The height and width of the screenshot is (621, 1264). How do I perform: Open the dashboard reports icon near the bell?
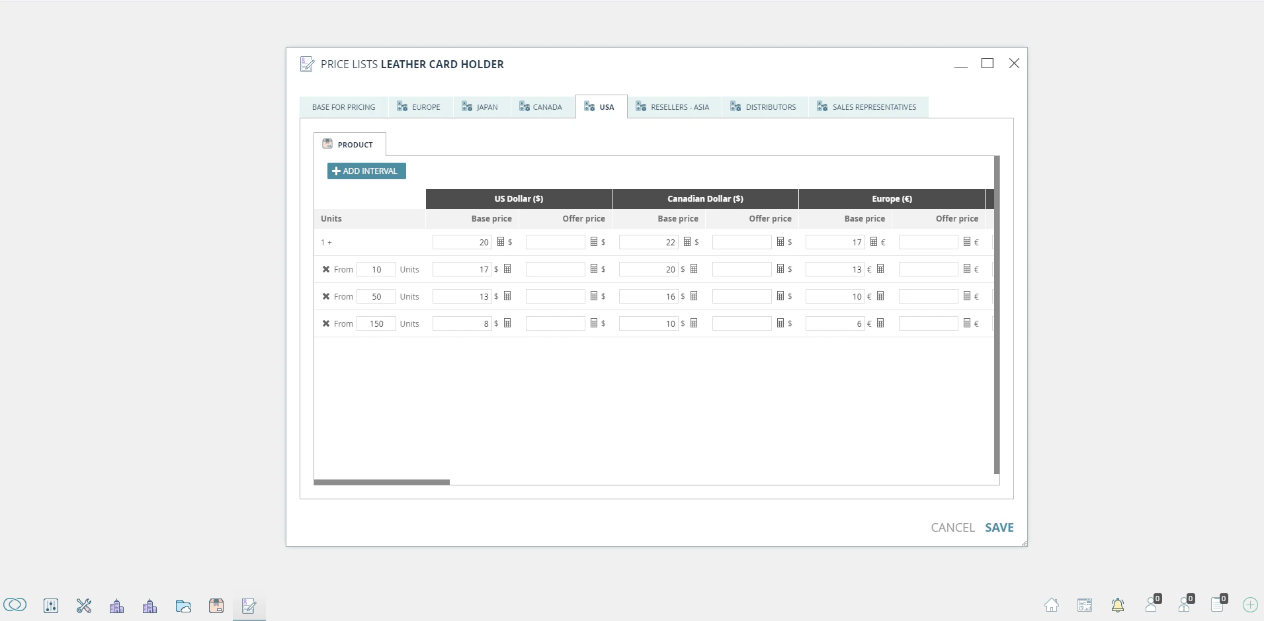point(1085,605)
